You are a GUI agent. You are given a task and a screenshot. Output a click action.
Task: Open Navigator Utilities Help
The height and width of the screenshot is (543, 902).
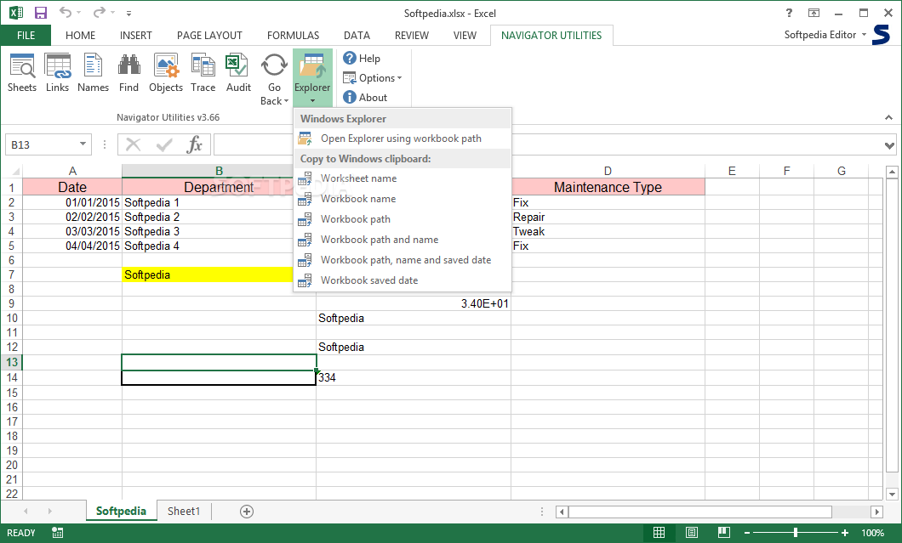[x=362, y=59]
